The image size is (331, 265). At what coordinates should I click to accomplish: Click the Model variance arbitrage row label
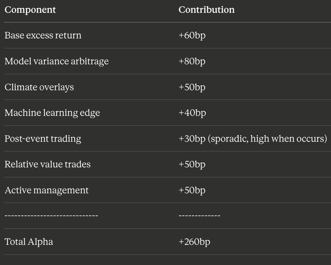(56, 61)
